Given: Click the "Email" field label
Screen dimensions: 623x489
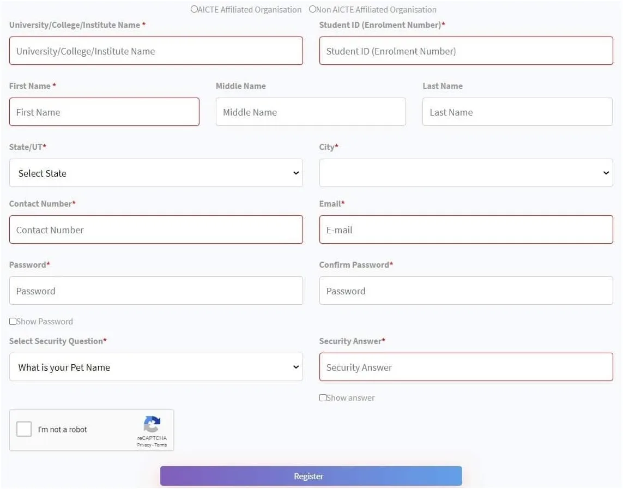Looking at the screenshot, I should [x=332, y=204].
